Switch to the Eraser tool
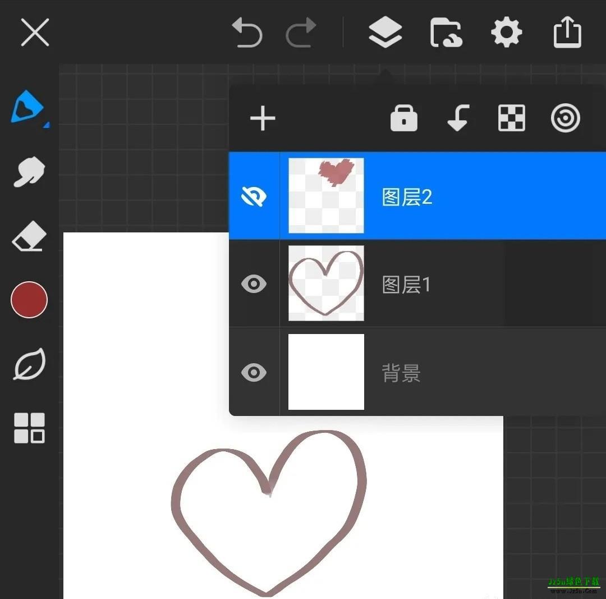This screenshot has width=606, height=599. (29, 236)
